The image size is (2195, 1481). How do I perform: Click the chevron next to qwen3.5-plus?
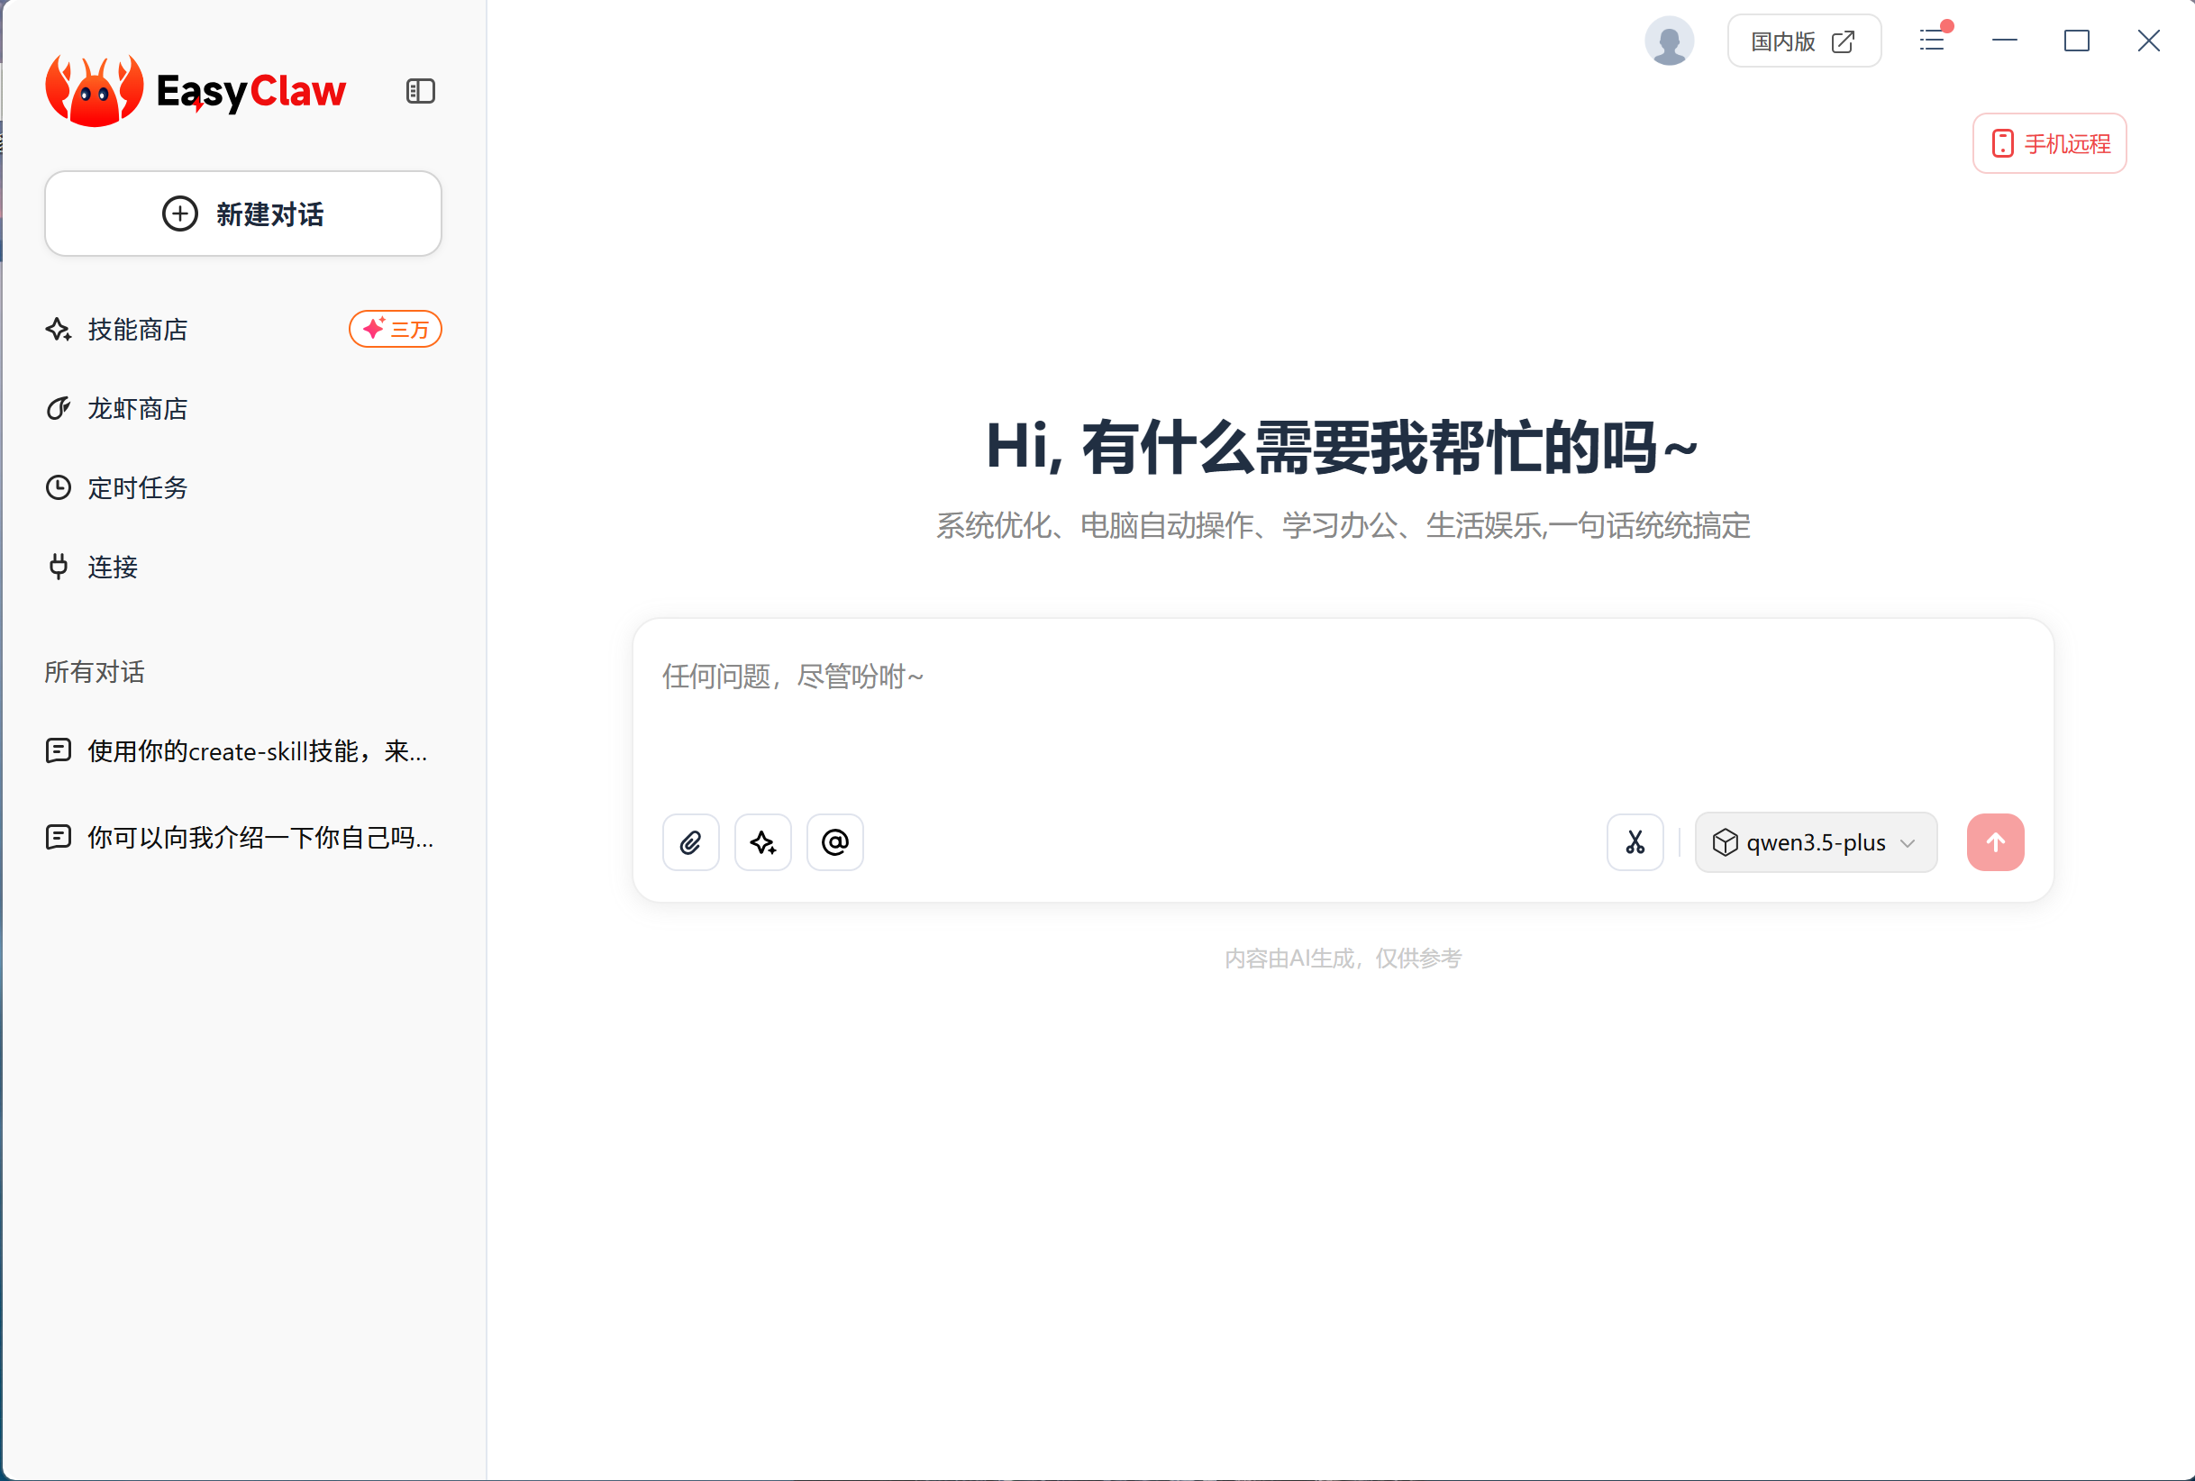click(1908, 842)
